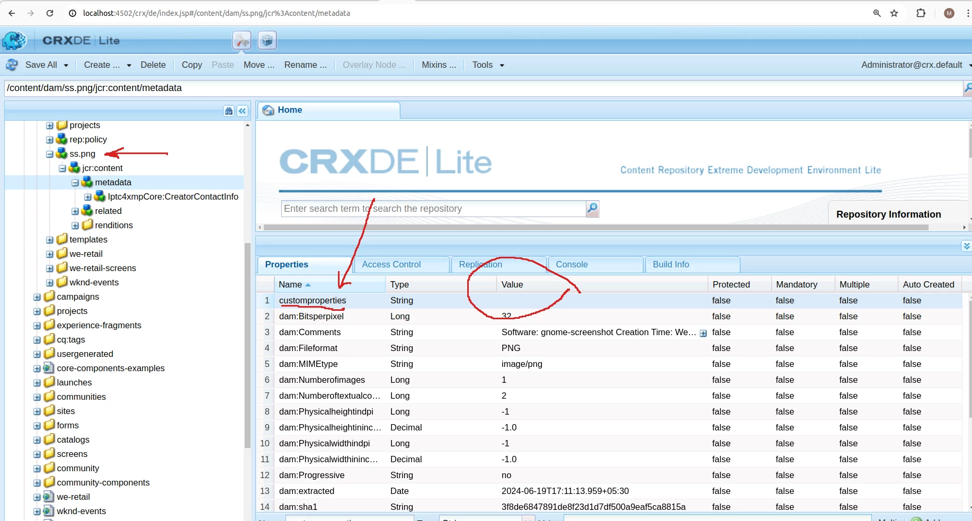Expand the templates folder node
Screen dimensions: 972x521
pos(50,240)
